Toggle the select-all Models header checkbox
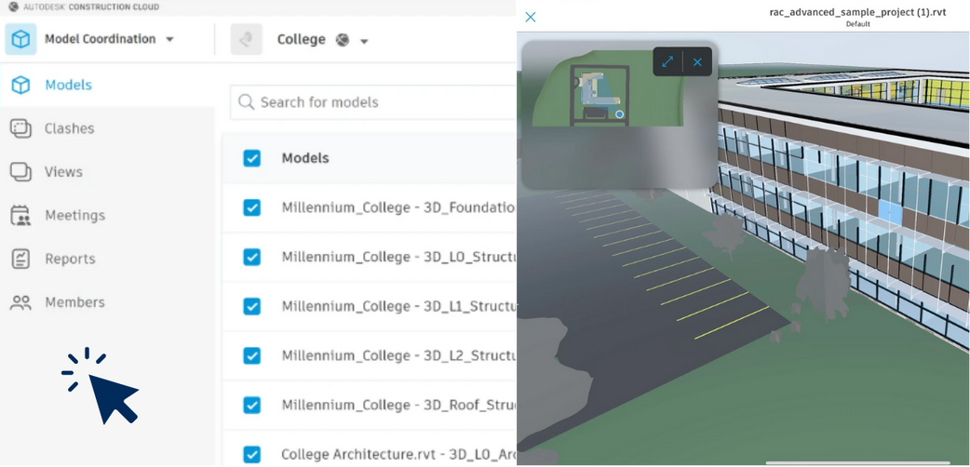Screen dimensions: 970x467 click(x=251, y=158)
